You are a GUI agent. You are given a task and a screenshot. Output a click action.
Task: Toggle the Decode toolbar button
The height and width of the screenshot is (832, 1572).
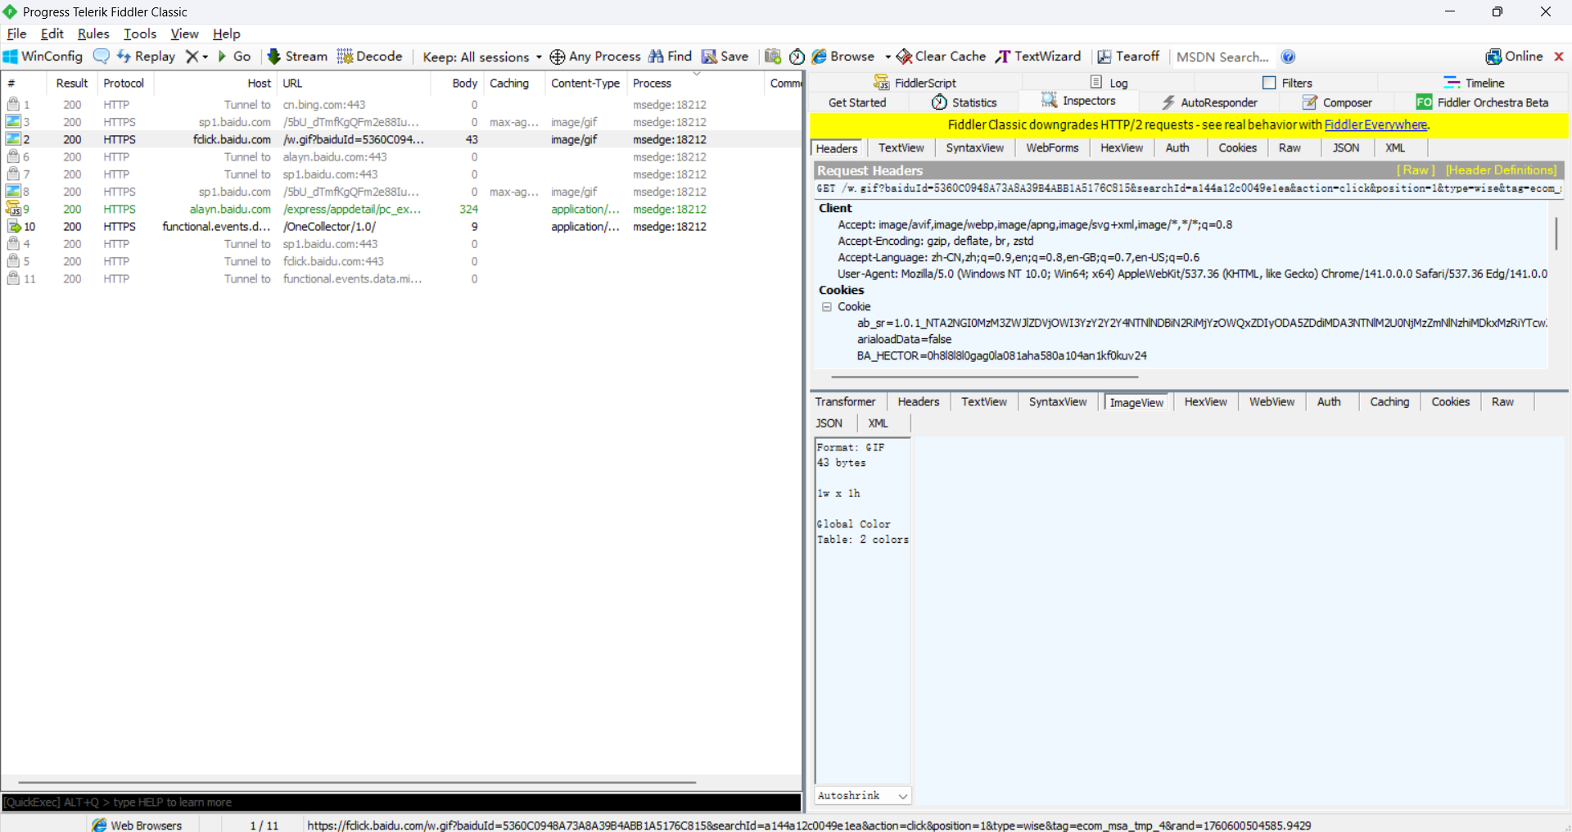point(369,57)
